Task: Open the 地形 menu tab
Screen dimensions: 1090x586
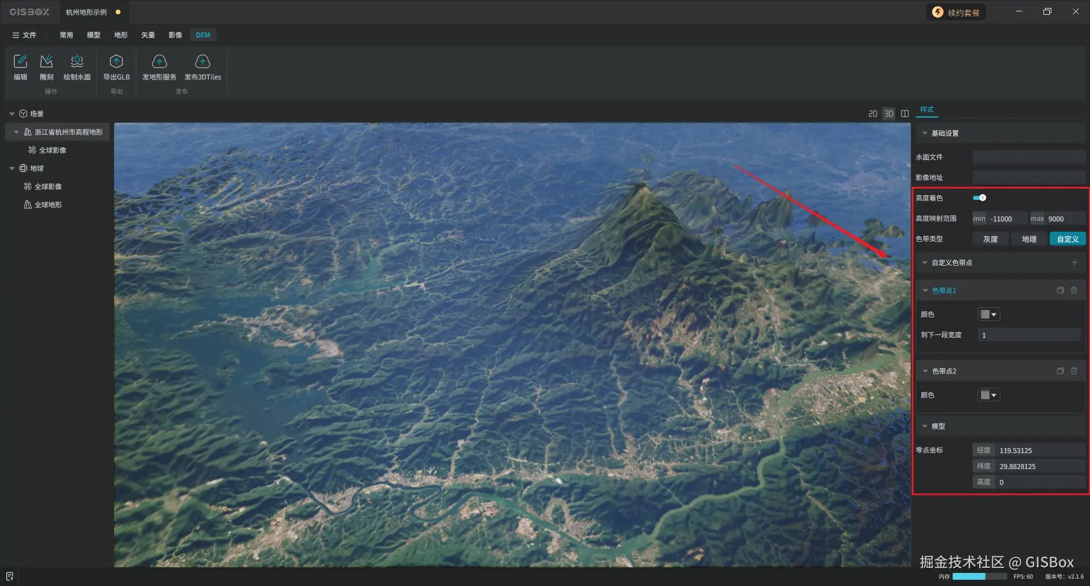Action: (121, 35)
